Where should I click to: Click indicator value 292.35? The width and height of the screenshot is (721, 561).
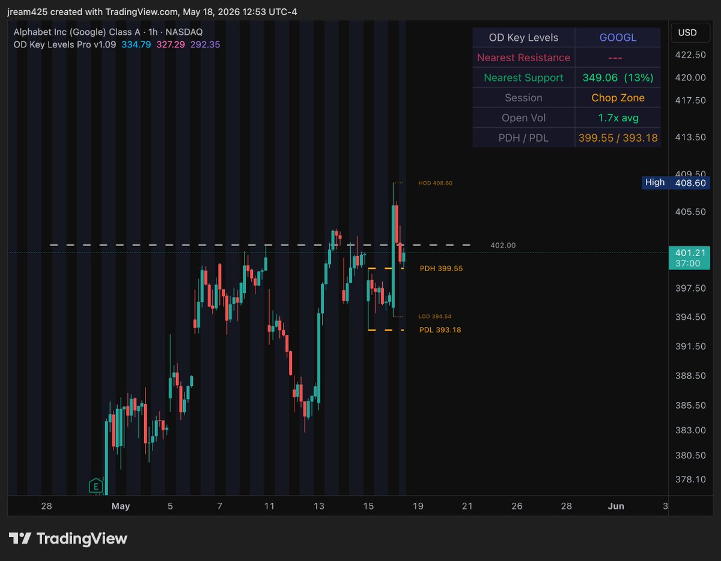tap(205, 44)
